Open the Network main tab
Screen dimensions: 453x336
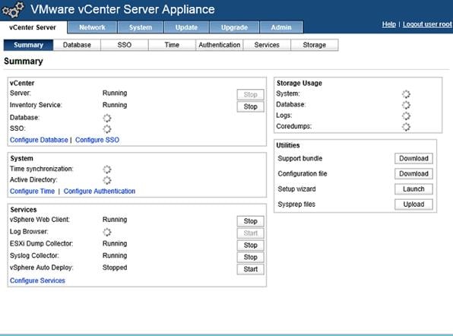click(x=92, y=27)
